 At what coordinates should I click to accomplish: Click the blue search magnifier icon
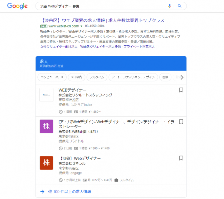(180, 6)
